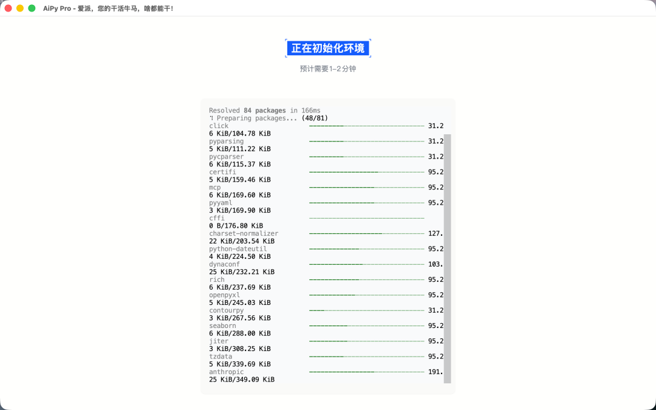
Task: Click the openpyxl package name
Action: pos(224,295)
